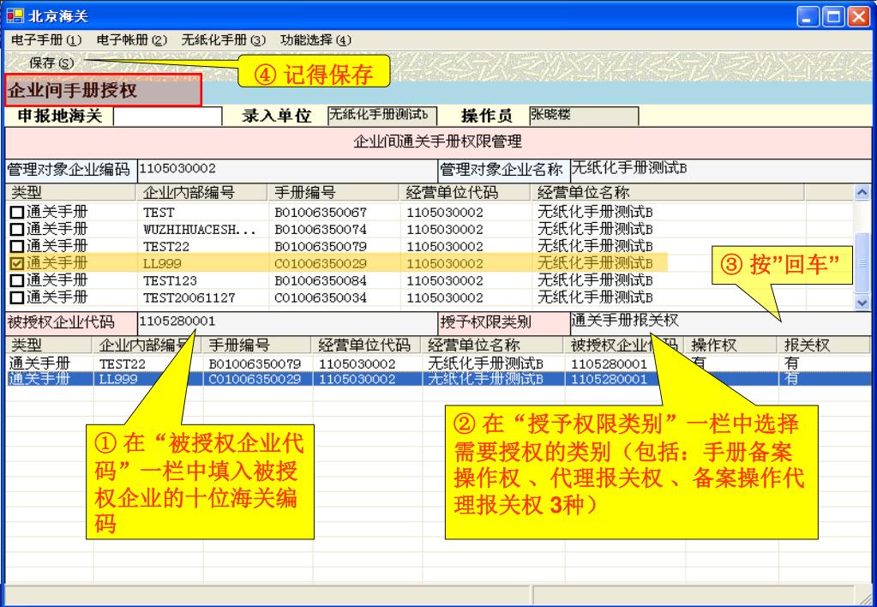The height and width of the screenshot is (607, 877).
Task: Select cell B01006350067
Action: [x=321, y=213]
